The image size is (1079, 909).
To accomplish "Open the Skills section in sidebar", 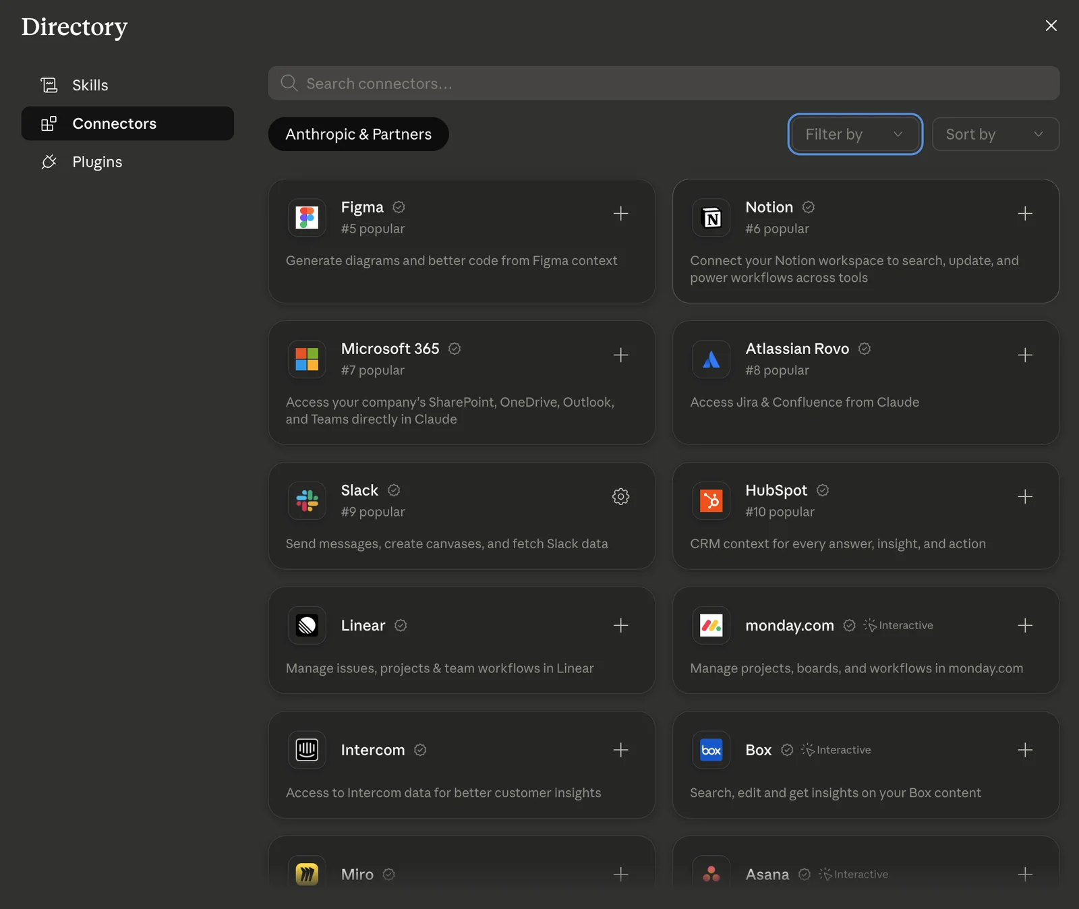I will pos(127,85).
